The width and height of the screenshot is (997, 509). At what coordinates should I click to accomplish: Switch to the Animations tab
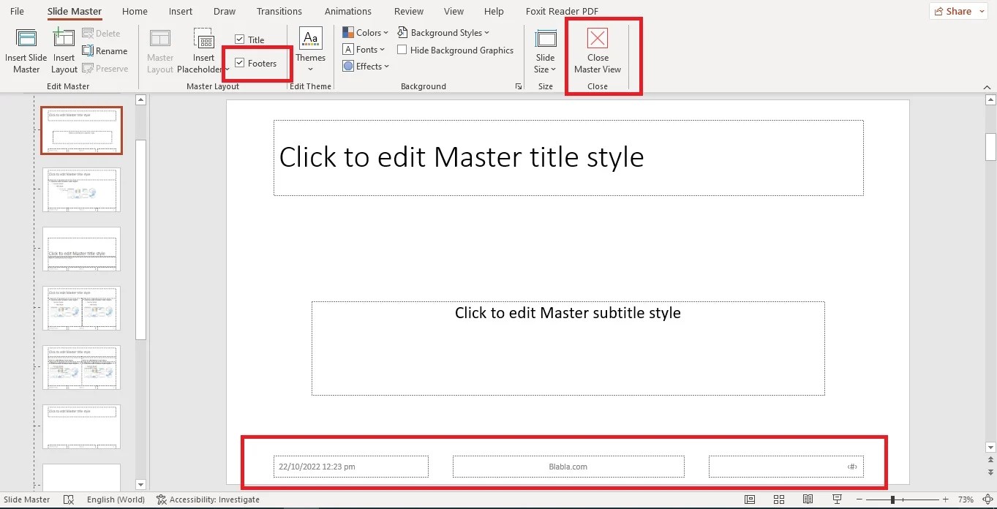point(347,11)
